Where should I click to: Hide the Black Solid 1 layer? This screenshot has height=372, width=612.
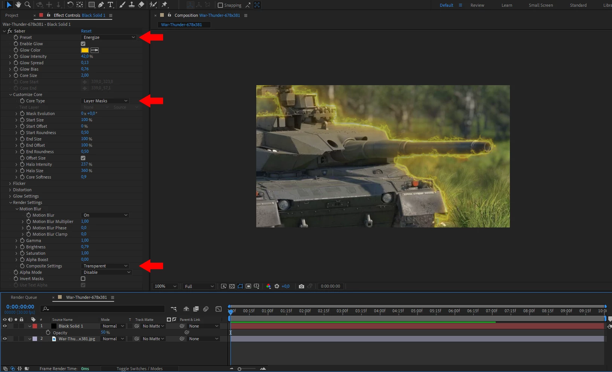5,326
